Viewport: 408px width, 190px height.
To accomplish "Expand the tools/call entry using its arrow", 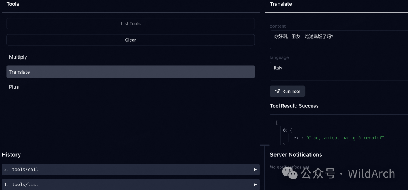I will (255, 170).
